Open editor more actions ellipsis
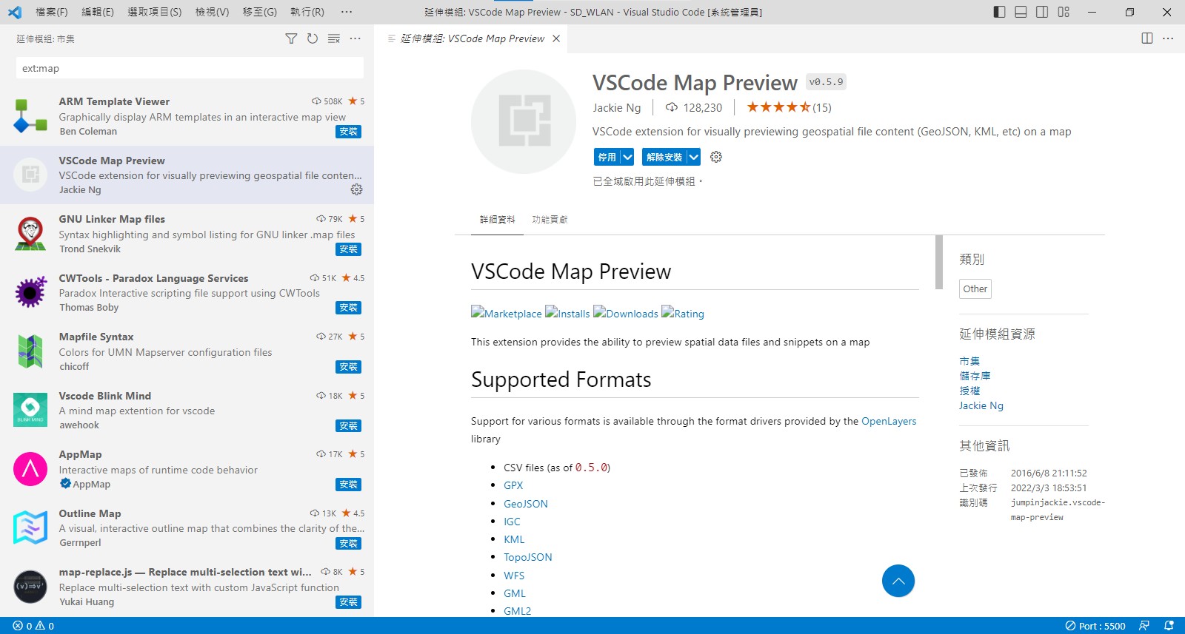The width and height of the screenshot is (1185, 634). click(1168, 38)
